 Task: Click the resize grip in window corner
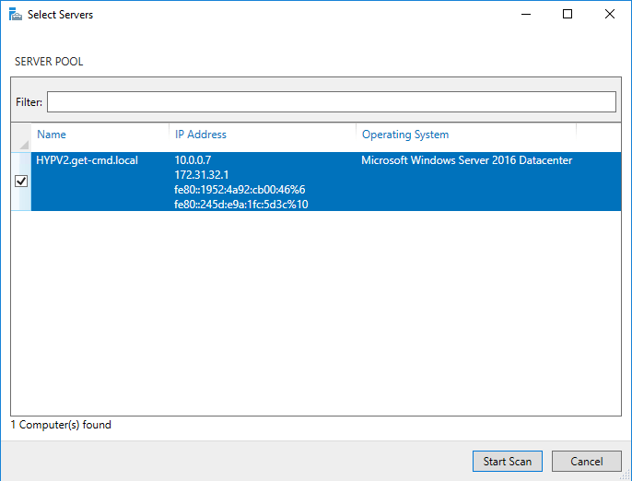pyautogui.click(x=626, y=475)
